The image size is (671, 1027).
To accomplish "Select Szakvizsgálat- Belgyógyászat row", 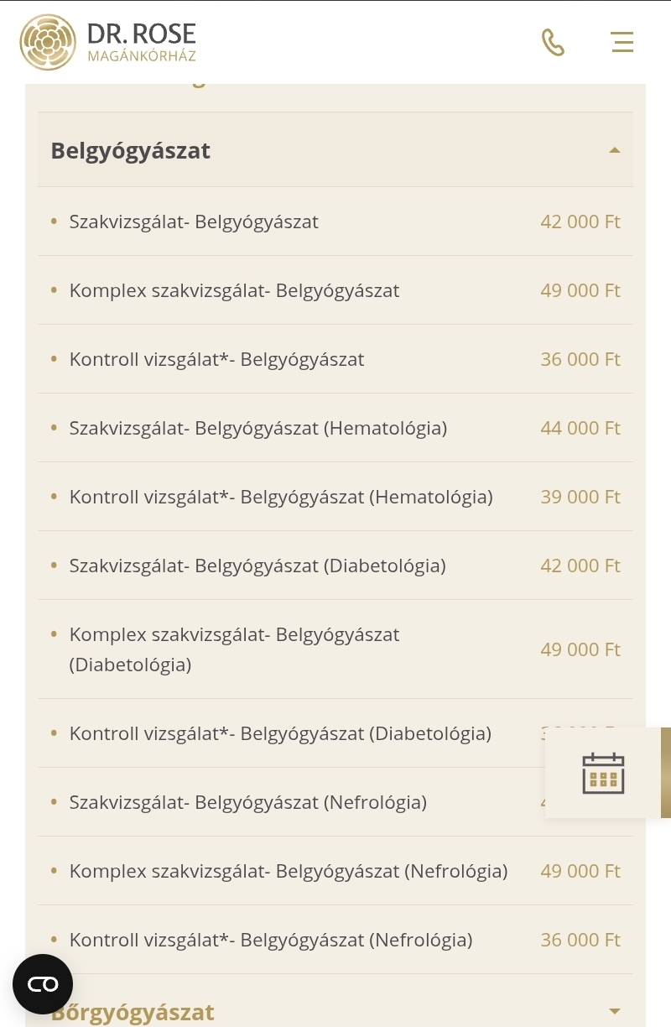I will (x=335, y=222).
